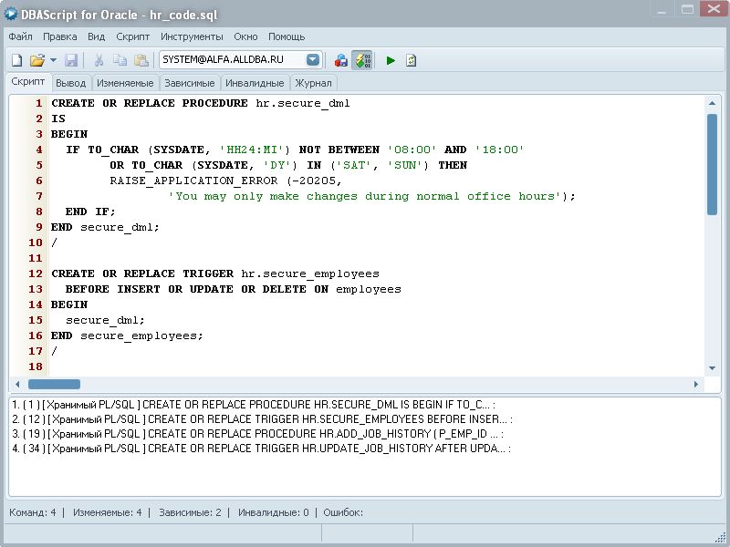Click the copy icon in toolbar

pyautogui.click(x=120, y=60)
